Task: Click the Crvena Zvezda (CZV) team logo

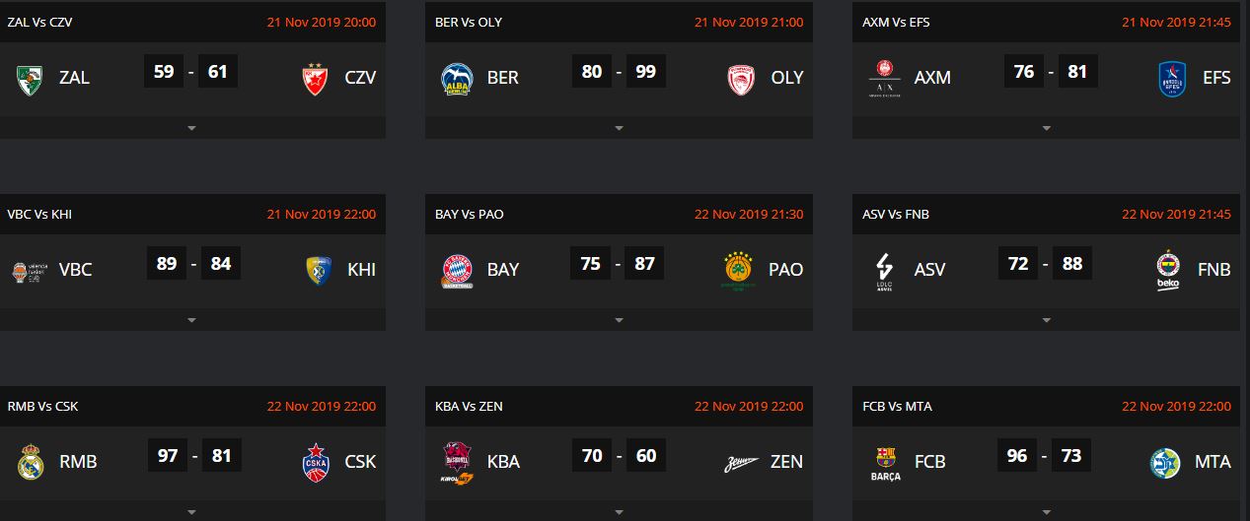Action: pyautogui.click(x=316, y=79)
